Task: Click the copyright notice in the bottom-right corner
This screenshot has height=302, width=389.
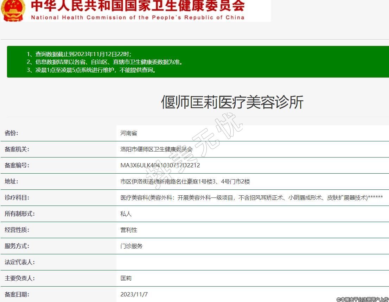Action: [x=362, y=299]
